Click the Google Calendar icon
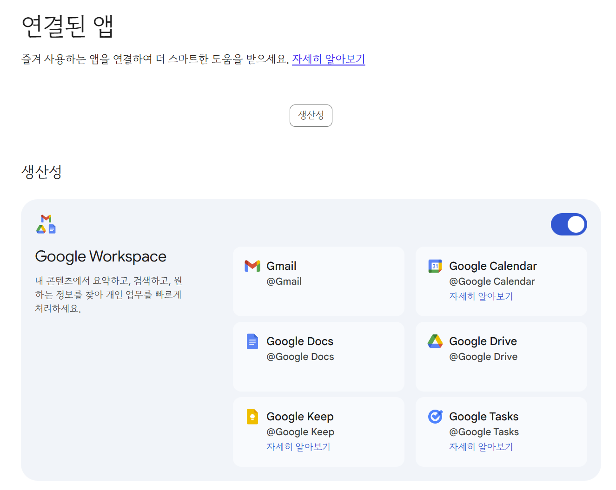The height and width of the screenshot is (490, 616). 435,266
